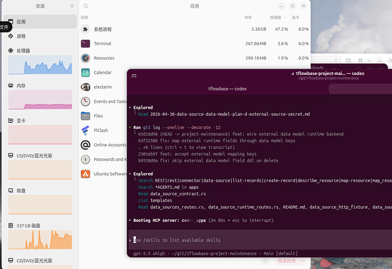Sort by 处理器 column header
This screenshot has height=269, width=392.
pyautogui.click(x=276, y=18)
